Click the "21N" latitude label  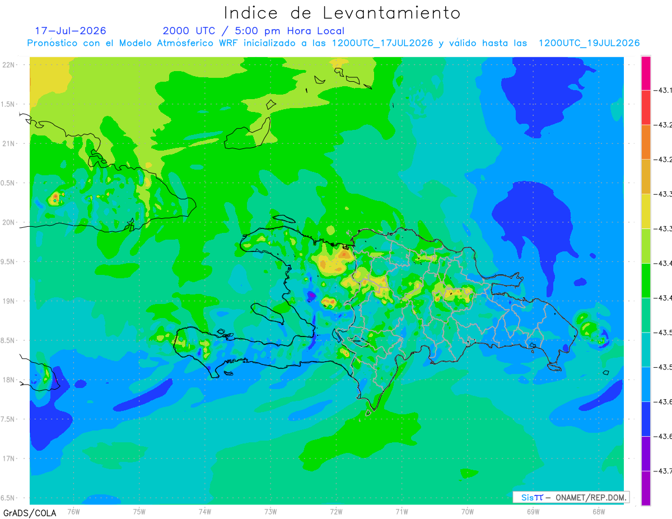[x=9, y=143]
